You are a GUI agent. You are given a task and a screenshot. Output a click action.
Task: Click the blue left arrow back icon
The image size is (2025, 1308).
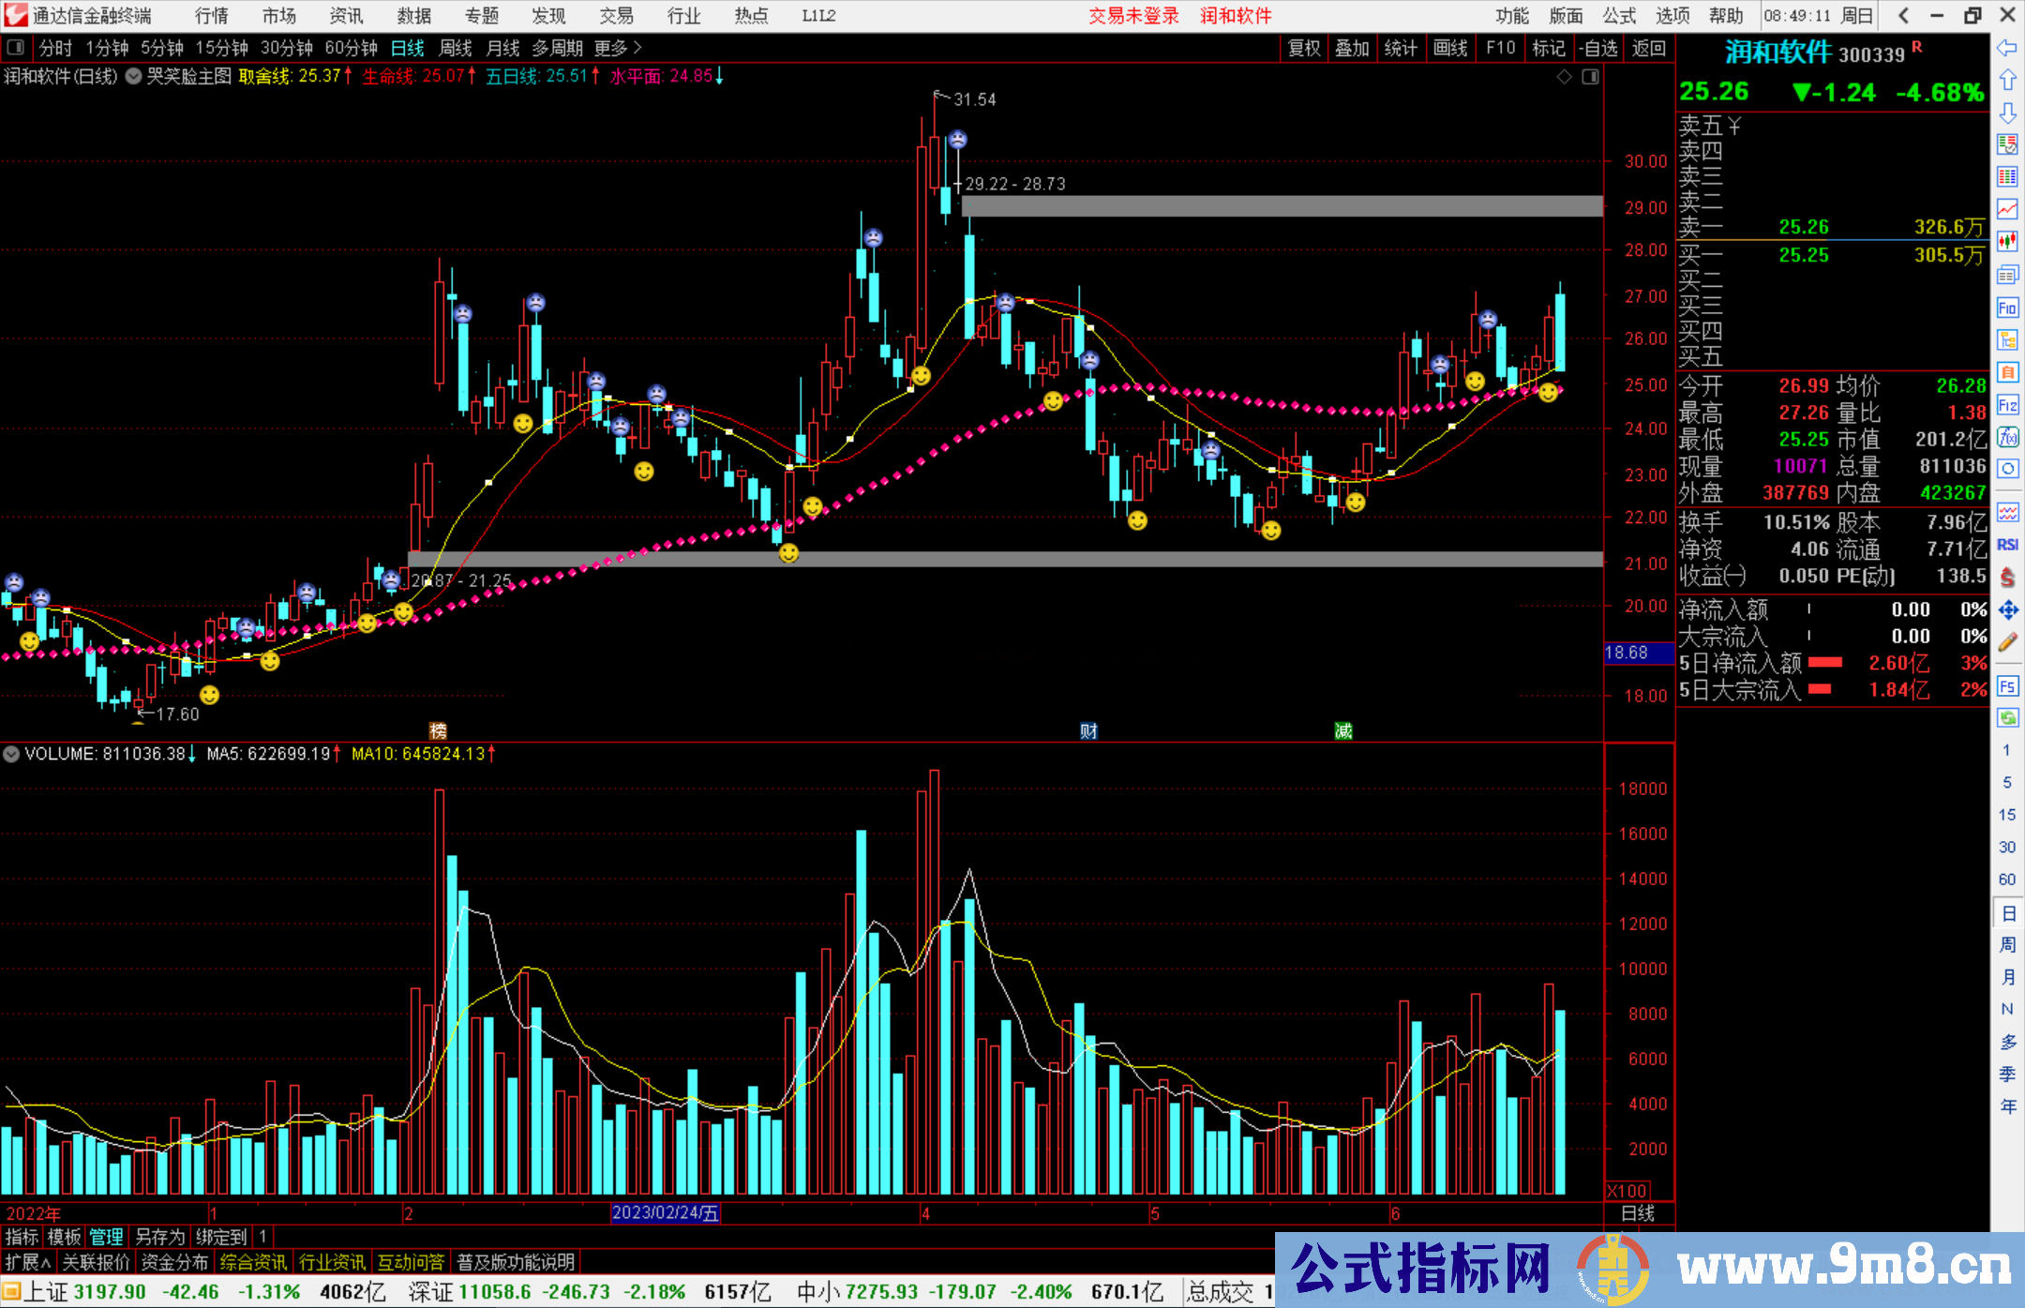pos(2007,48)
